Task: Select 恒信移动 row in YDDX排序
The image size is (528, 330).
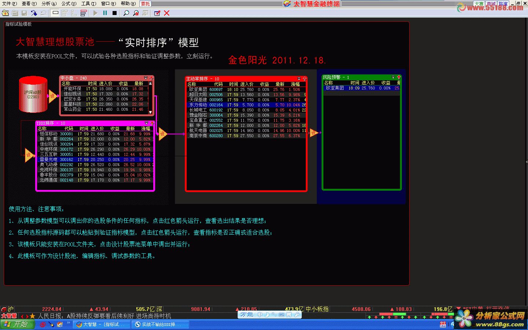Action: (x=95, y=134)
